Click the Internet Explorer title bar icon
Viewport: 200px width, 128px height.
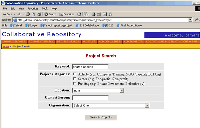coord(3,3)
